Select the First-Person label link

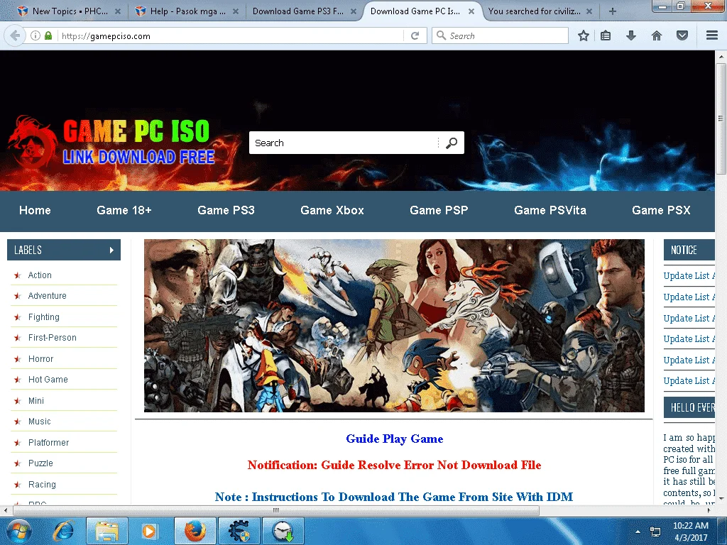tap(53, 338)
